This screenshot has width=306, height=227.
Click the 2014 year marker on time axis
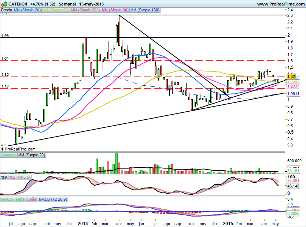coord(83,223)
